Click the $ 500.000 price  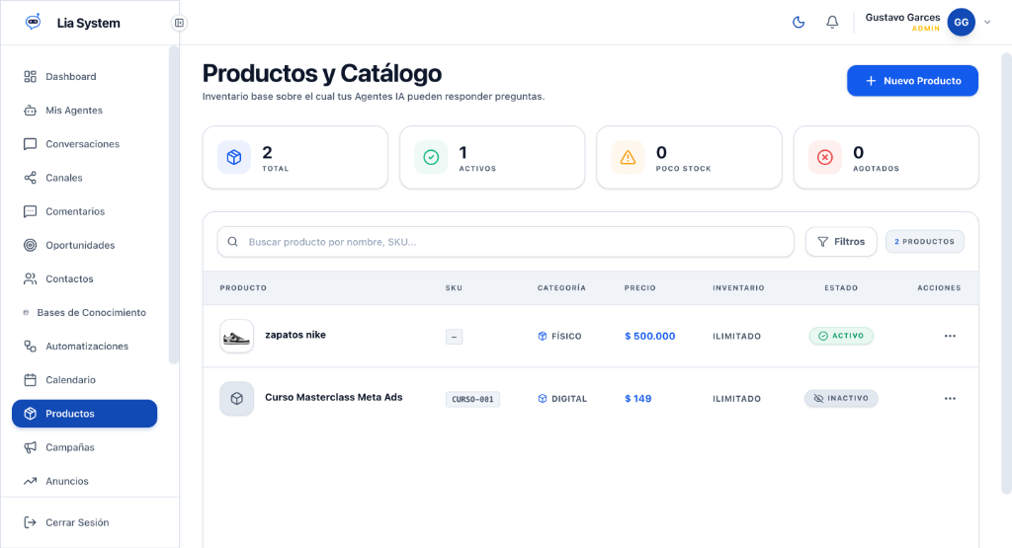(650, 336)
